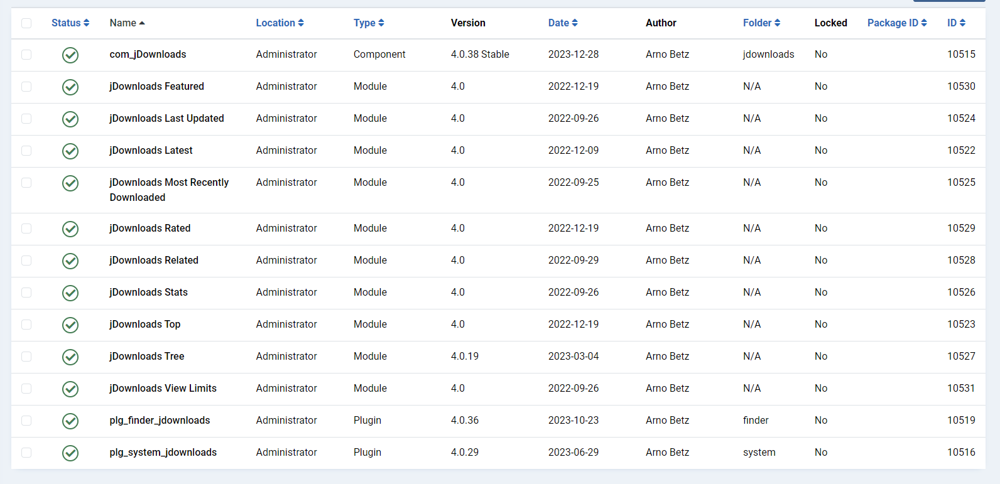Click the plg_system_jdownloads name
Image resolution: width=1000 pixels, height=484 pixels.
point(163,453)
